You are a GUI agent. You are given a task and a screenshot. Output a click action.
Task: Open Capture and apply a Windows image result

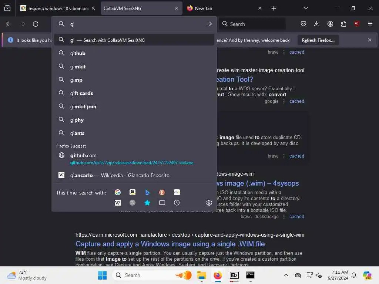[x=170, y=244]
